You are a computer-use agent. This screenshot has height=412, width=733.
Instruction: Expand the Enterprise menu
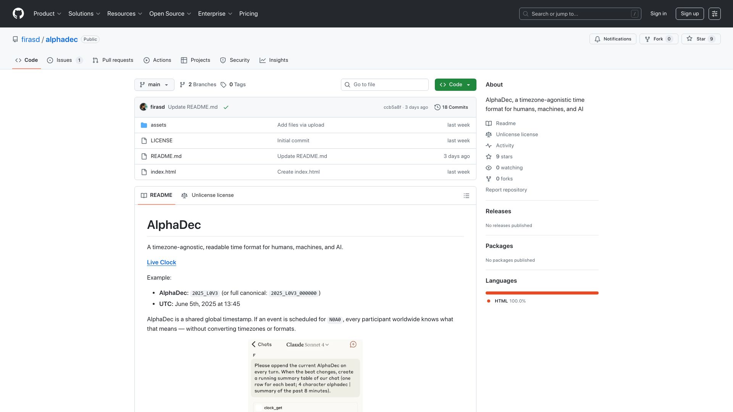(215, 14)
